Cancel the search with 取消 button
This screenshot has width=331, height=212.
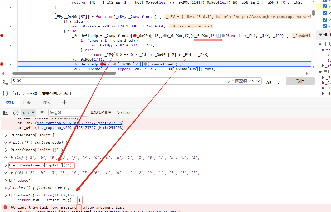tap(300, 81)
